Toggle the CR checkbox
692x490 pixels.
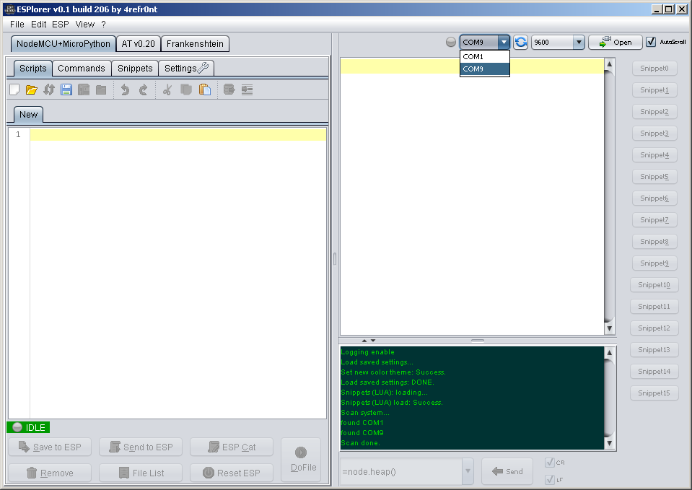point(550,463)
